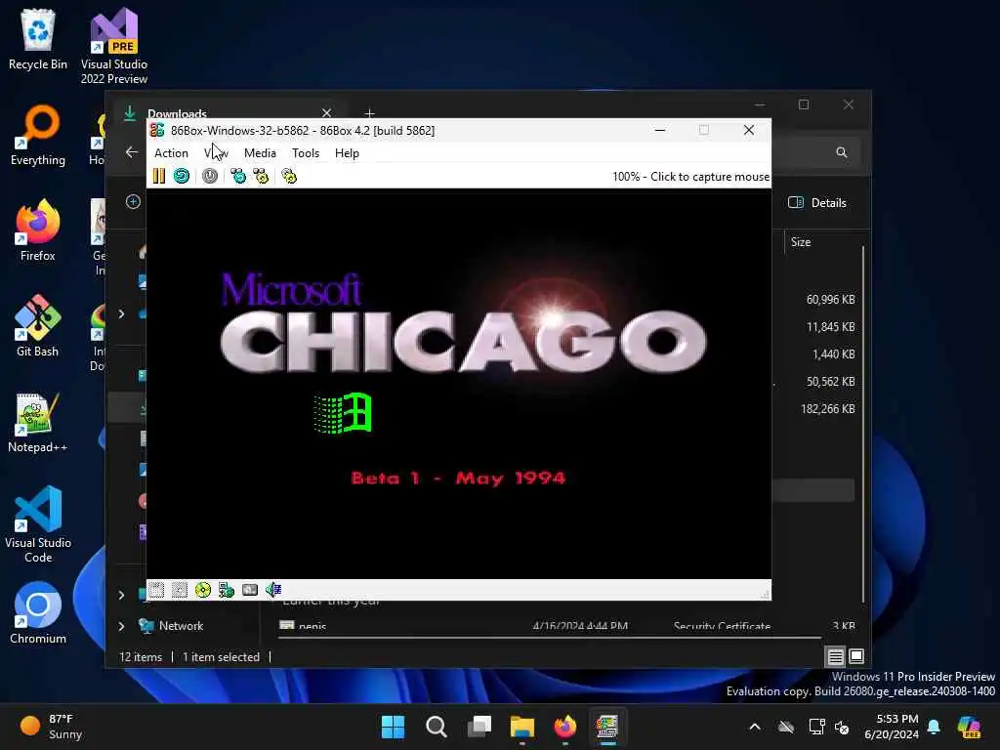Click the 60,996 KB size cell

tap(830, 299)
